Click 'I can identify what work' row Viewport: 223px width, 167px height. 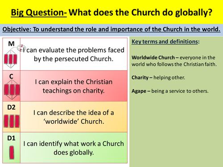click(74, 148)
